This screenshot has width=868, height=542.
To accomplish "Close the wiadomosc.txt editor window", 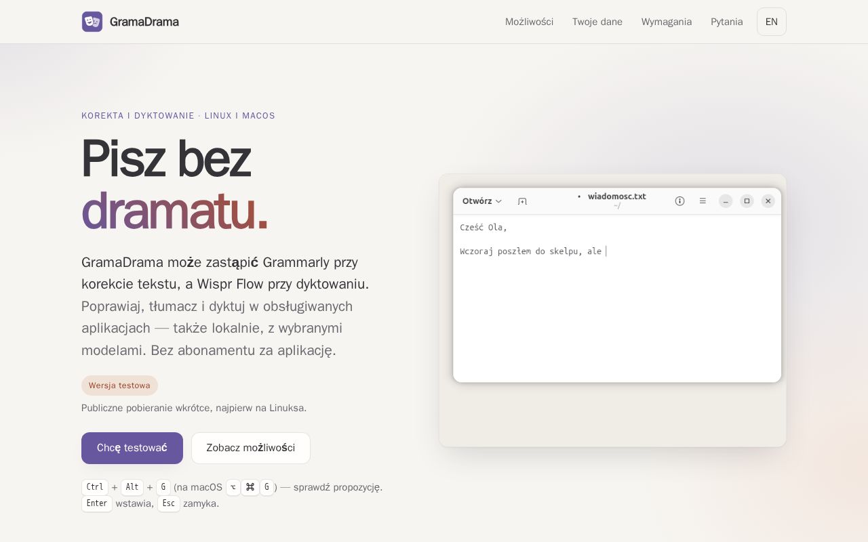I will (x=768, y=201).
